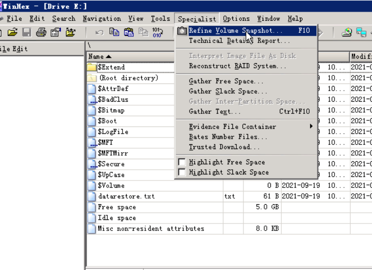Click the txt extension cell
This screenshot has width=372, height=270.
[233, 196]
